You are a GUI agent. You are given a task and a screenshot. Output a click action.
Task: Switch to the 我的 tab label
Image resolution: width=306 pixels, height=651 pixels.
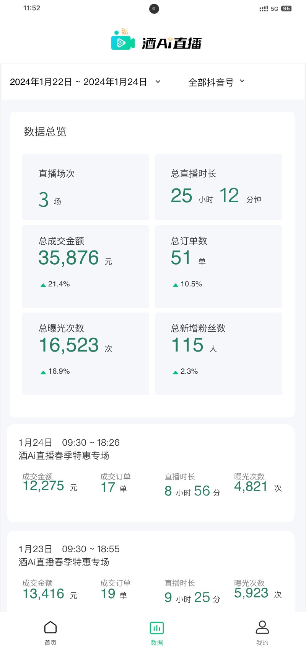(262, 643)
